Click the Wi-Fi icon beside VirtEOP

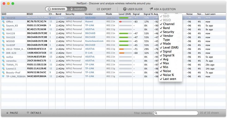click(3, 45)
